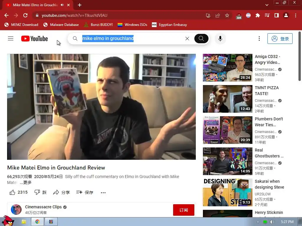Screen dimensions: 302x226
Task: Start voice search with the microphone
Action: click(220, 39)
